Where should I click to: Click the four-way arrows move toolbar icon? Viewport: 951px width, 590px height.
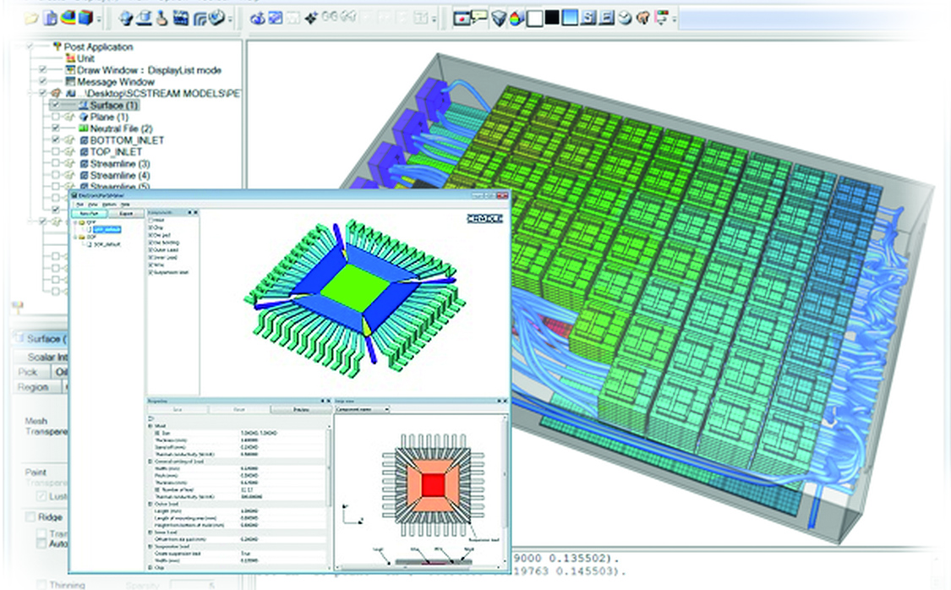(x=311, y=19)
